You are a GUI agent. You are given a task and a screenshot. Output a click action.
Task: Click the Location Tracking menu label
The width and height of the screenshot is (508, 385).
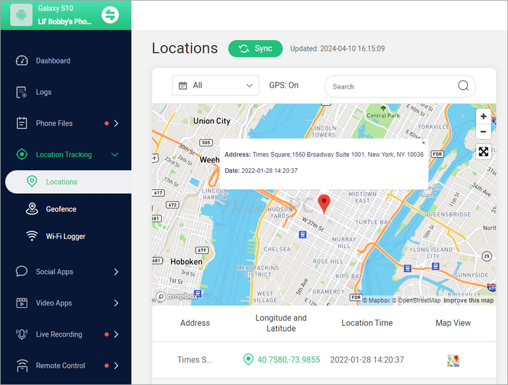tap(64, 154)
